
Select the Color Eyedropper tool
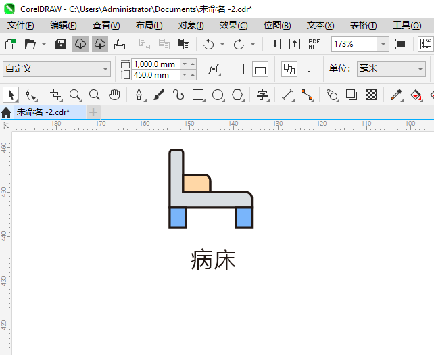[x=396, y=95]
